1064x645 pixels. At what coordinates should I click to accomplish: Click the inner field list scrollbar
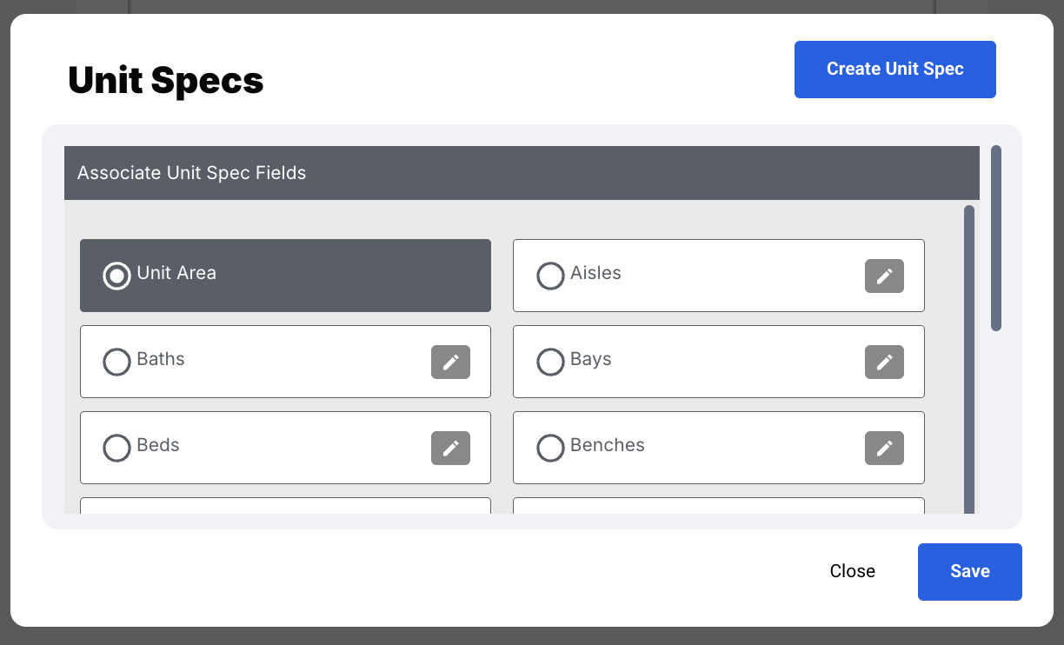point(969,356)
